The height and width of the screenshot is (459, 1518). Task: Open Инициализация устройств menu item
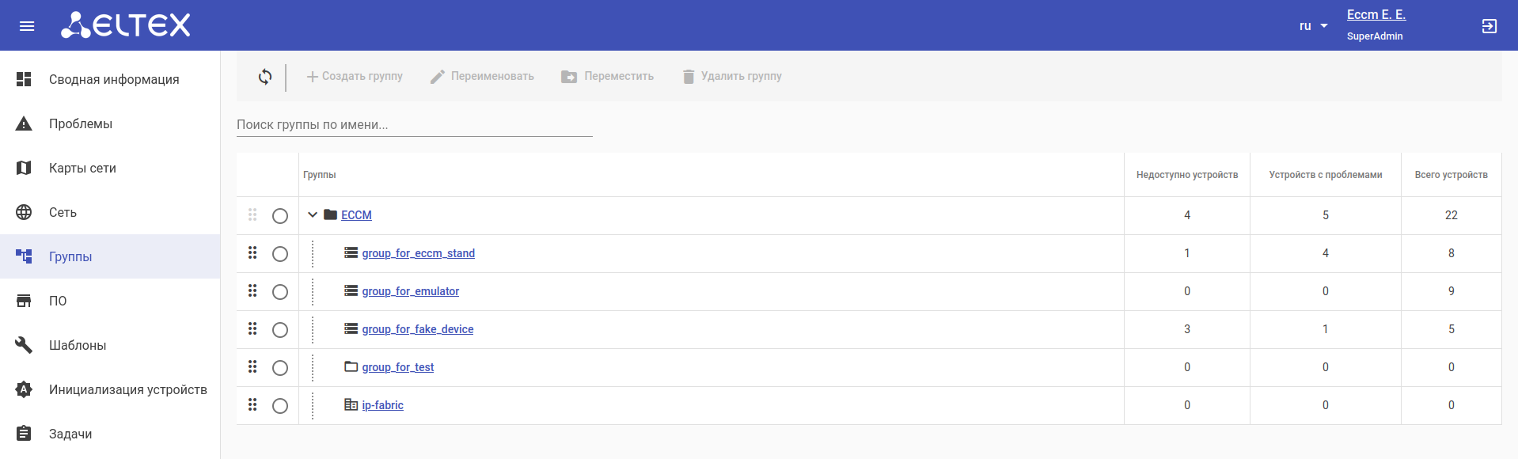(127, 389)
